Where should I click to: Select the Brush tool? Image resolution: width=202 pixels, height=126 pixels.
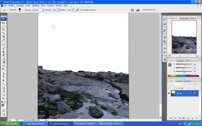[3, 48]
